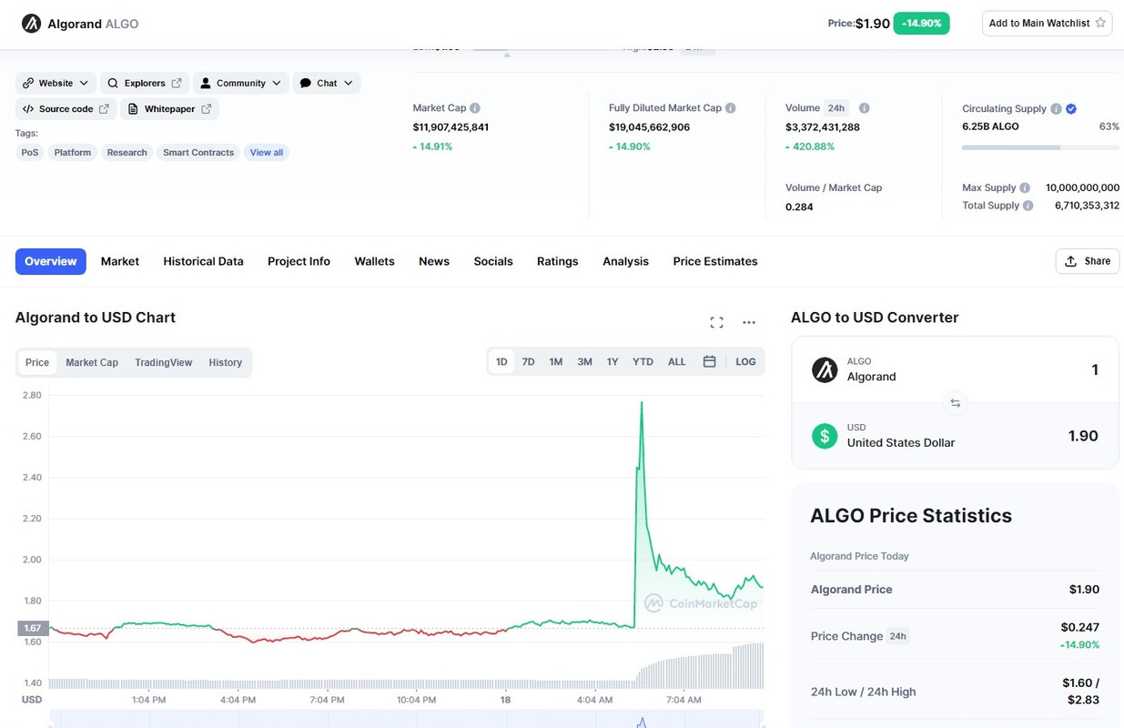Select the 1D chart range
Viewport: 1124px width, 728px height.
[501, 361]
